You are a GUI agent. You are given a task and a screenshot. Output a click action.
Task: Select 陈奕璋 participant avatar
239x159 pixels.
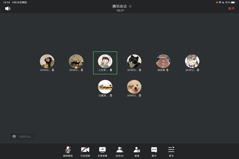click(x=163, y=61)
